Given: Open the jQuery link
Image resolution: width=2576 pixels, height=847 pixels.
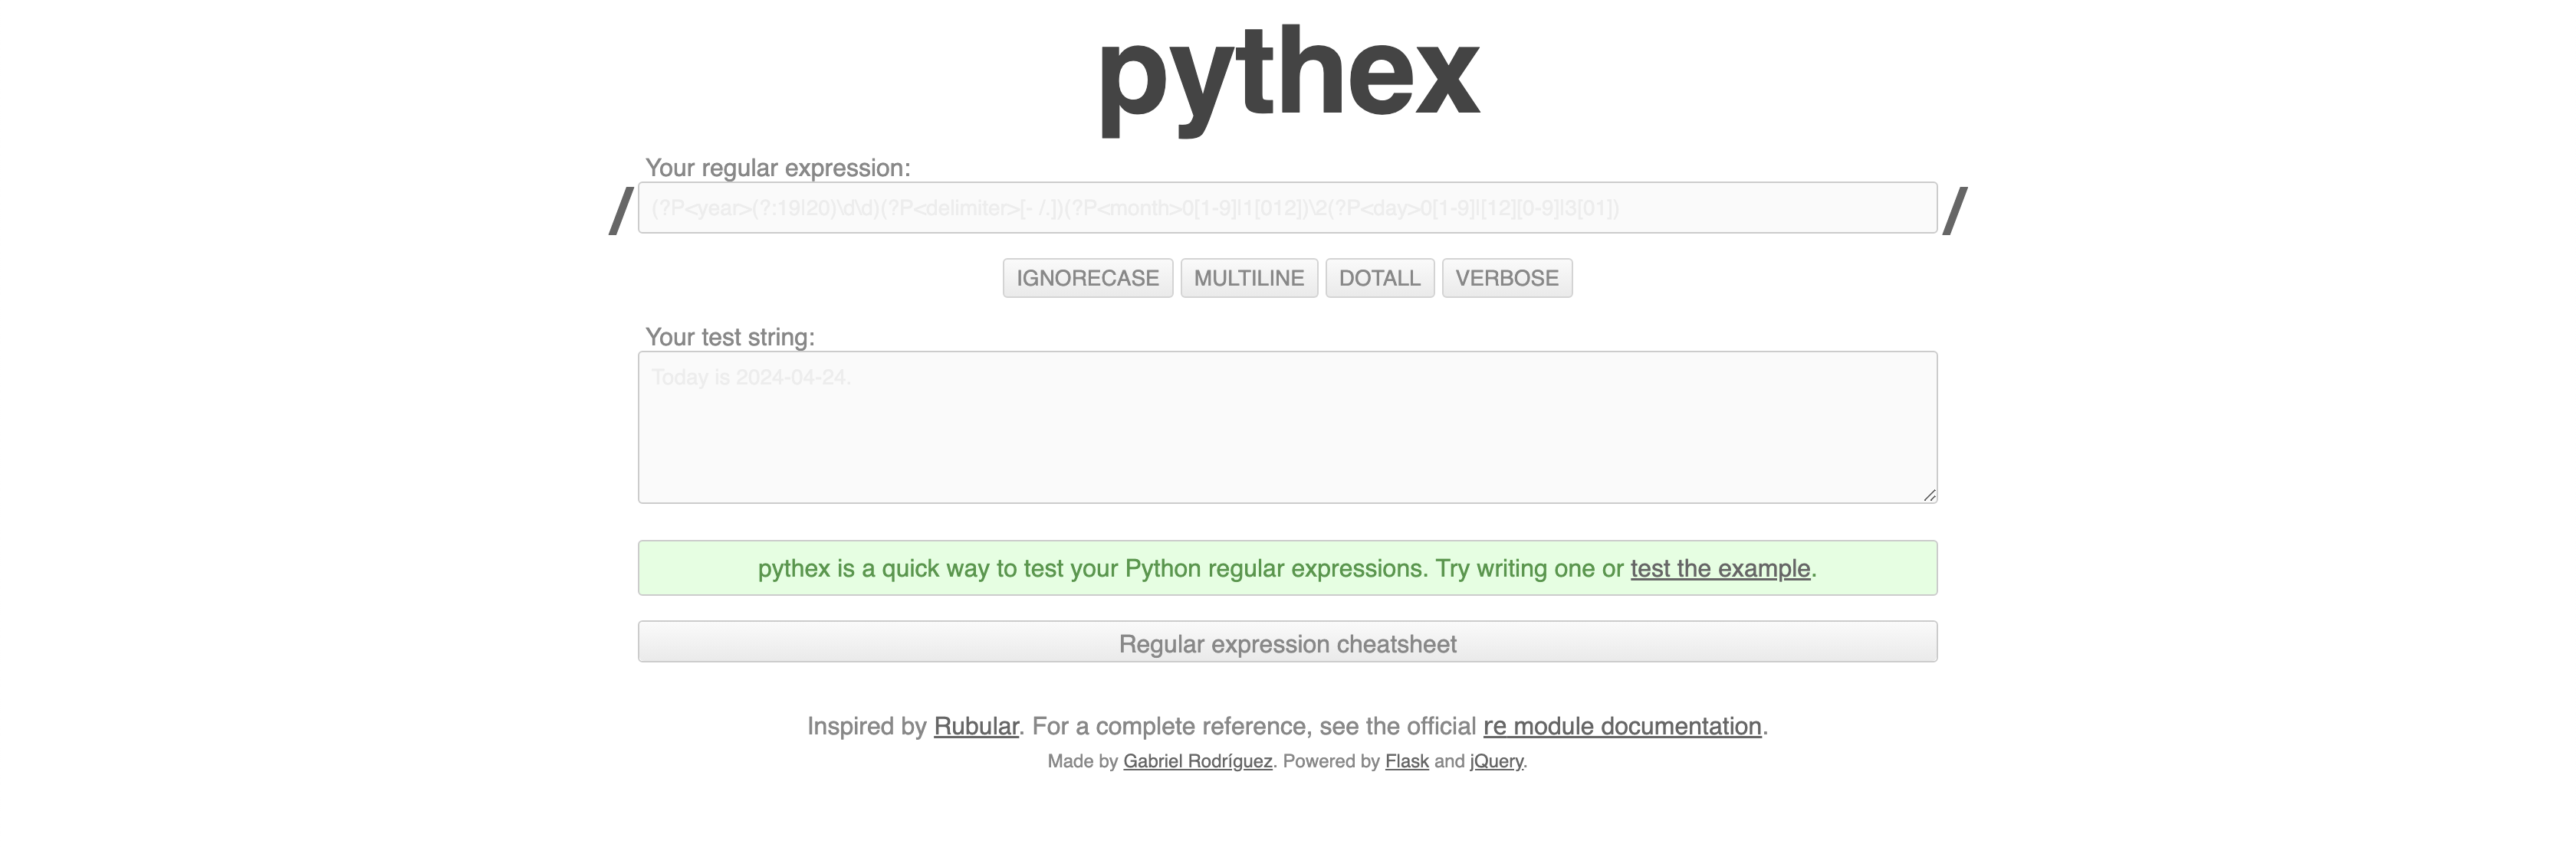Looking at the screenshot, I should [x=1496, y=761].
